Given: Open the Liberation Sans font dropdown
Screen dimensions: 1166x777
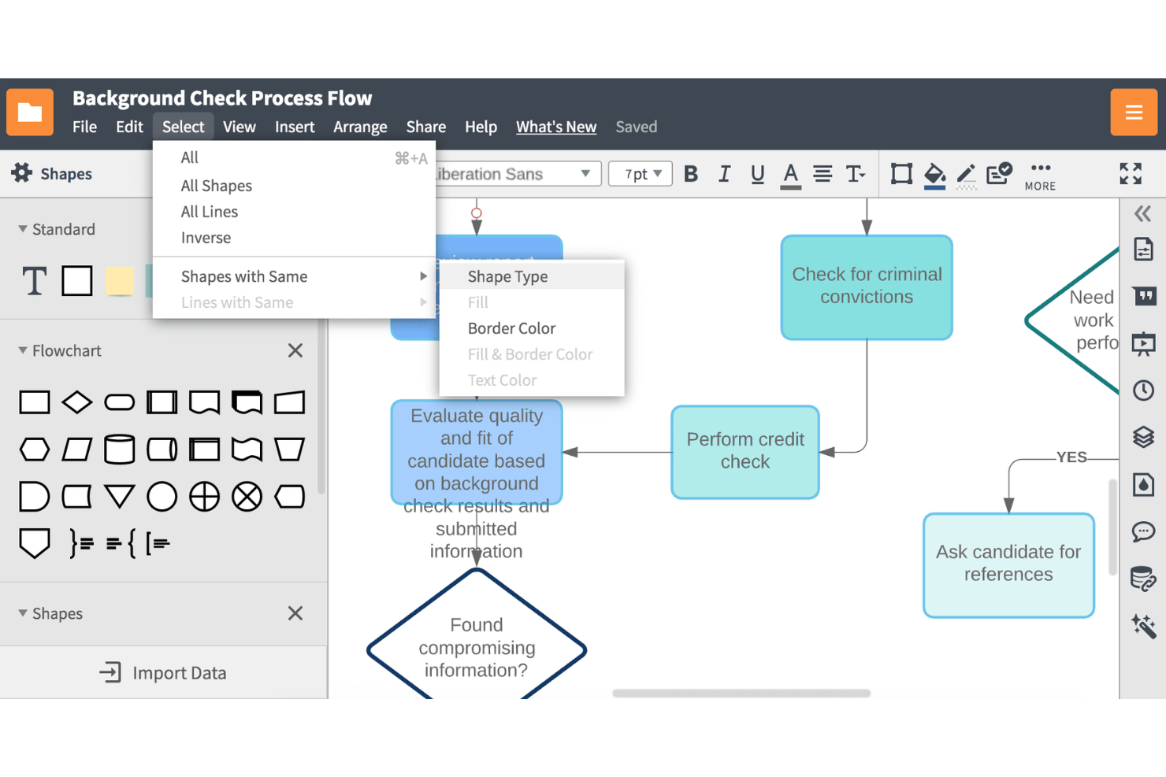Looking at the screenshot, I should point(518,174).
